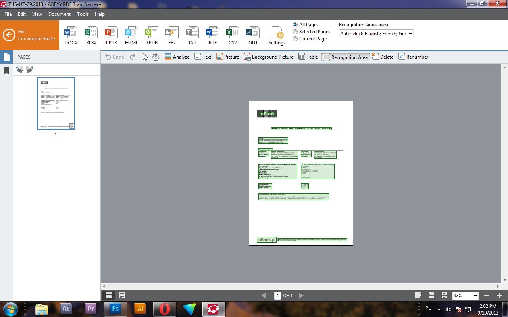Fit page to window
The width and height of the screenshot is (508, 317).
click(x=418, y=296)
